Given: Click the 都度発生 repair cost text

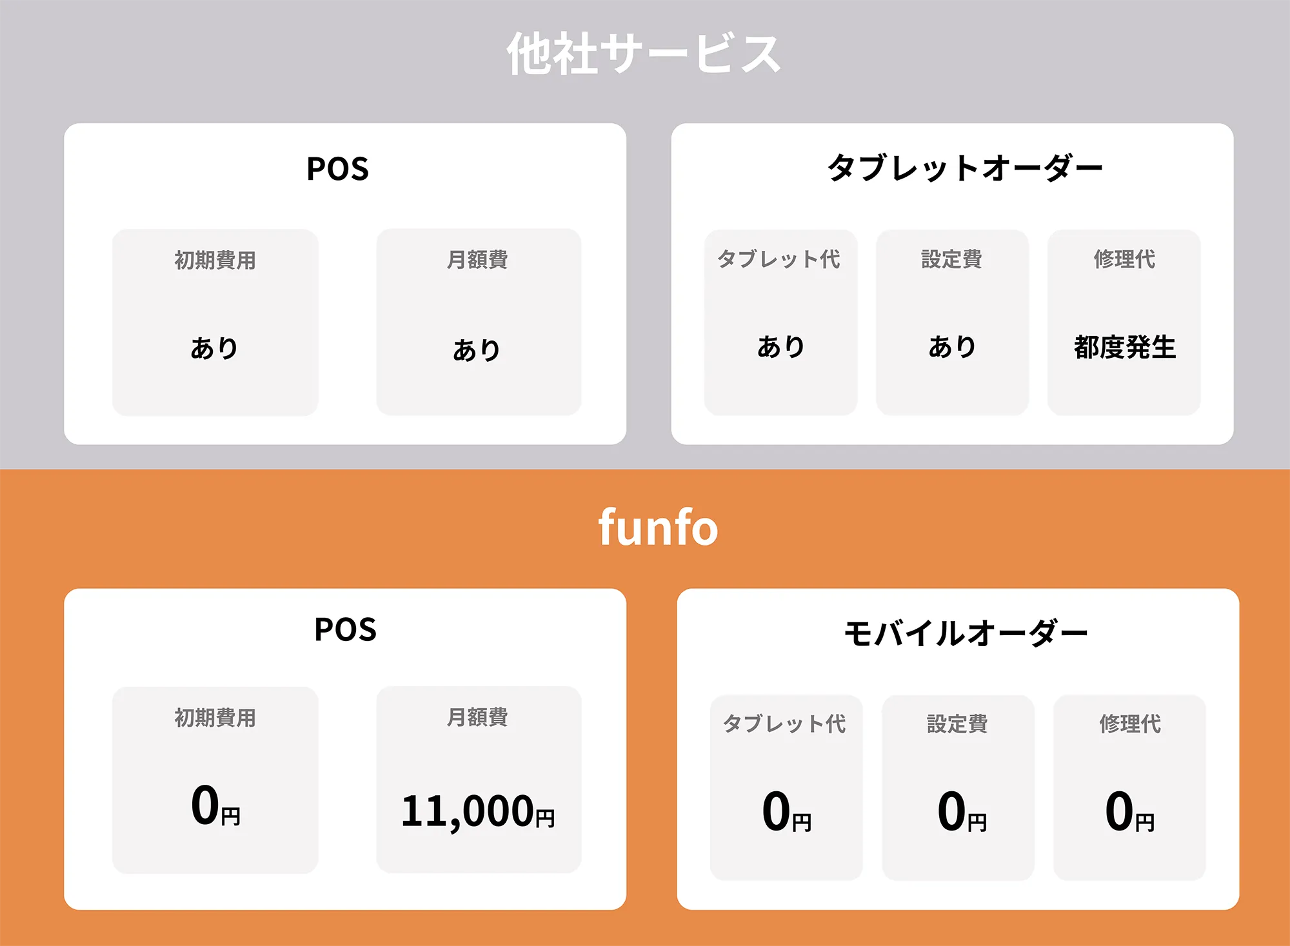Looking at the screenshot, I should [1124, 347].
